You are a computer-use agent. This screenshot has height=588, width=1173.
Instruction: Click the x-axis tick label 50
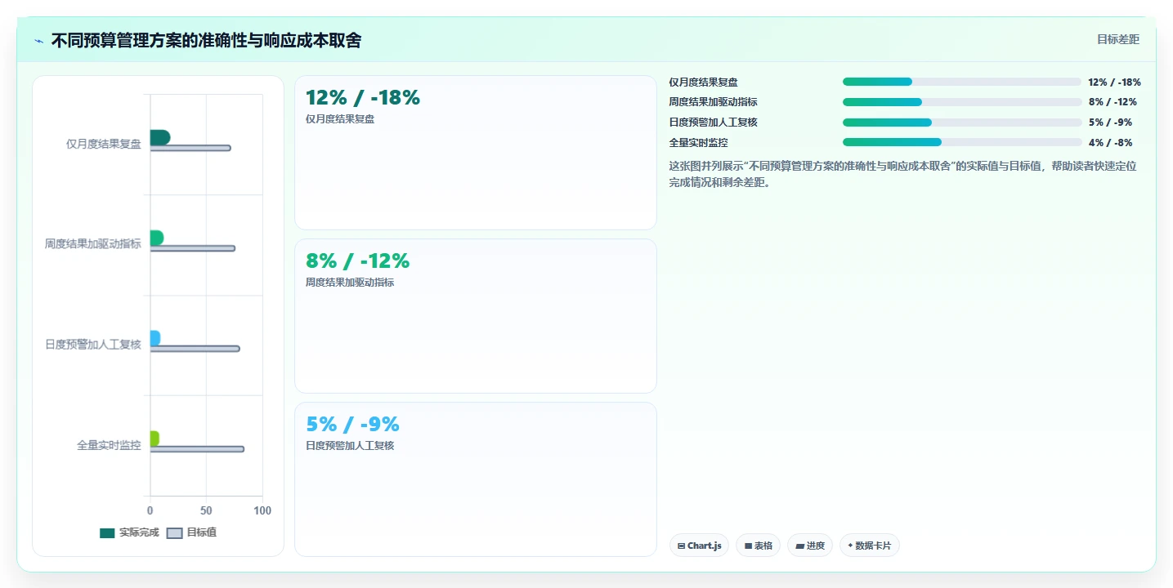click(x=206, y=510)
